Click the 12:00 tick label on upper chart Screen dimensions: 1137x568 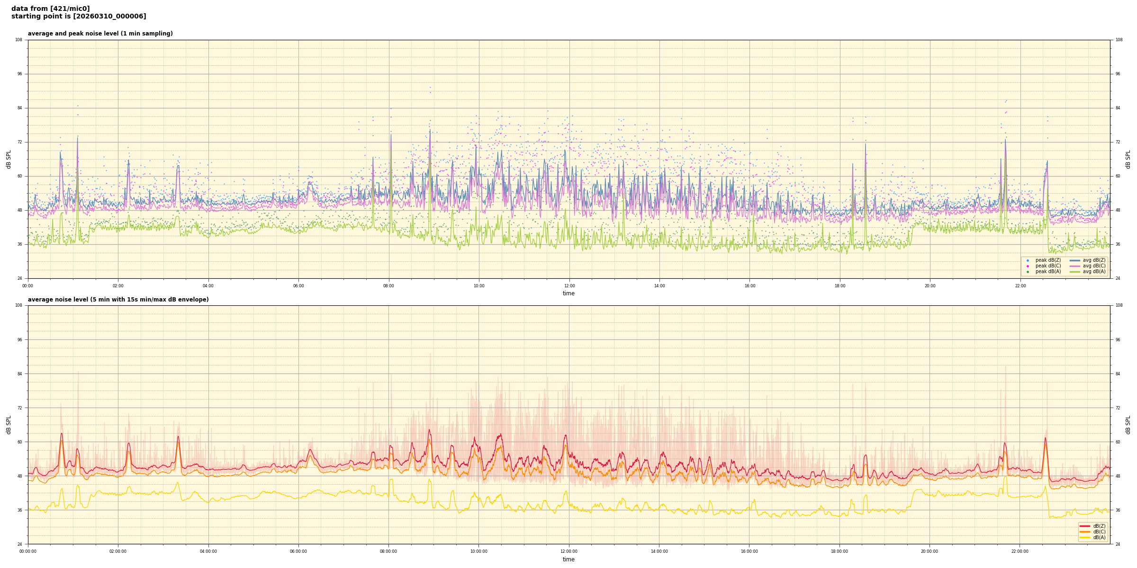(569, 286)
